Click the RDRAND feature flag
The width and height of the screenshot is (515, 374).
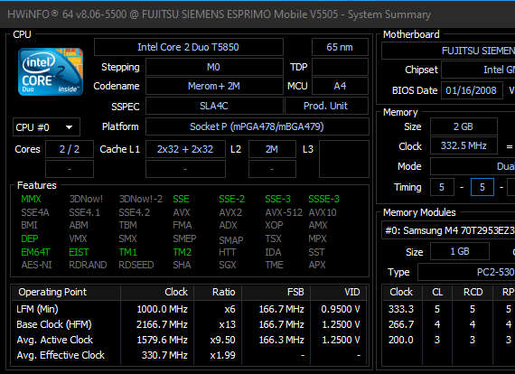click(88, 265)
